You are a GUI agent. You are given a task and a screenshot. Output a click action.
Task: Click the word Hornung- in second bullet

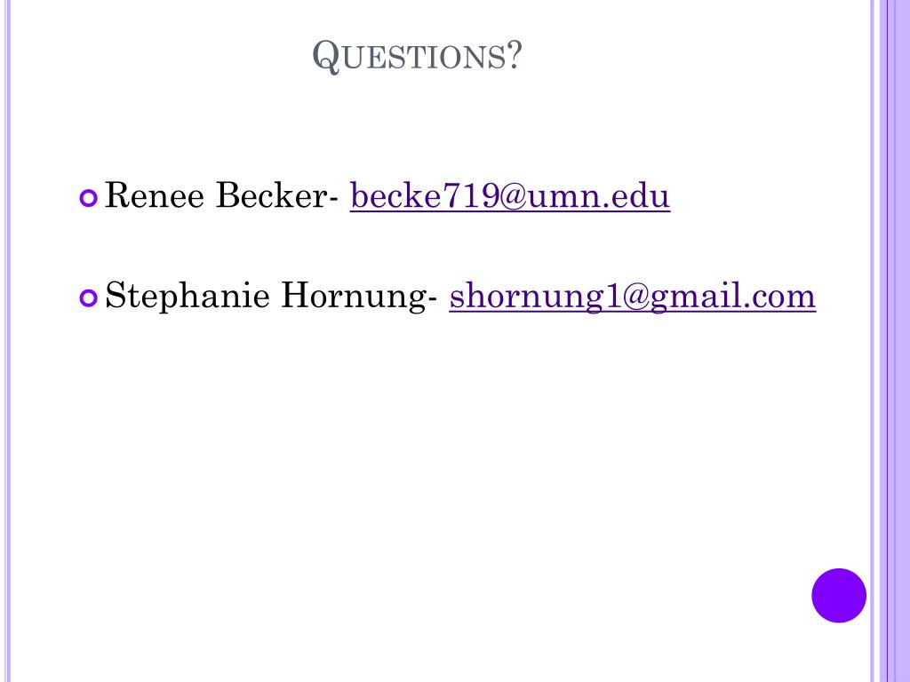click(359, 297)
